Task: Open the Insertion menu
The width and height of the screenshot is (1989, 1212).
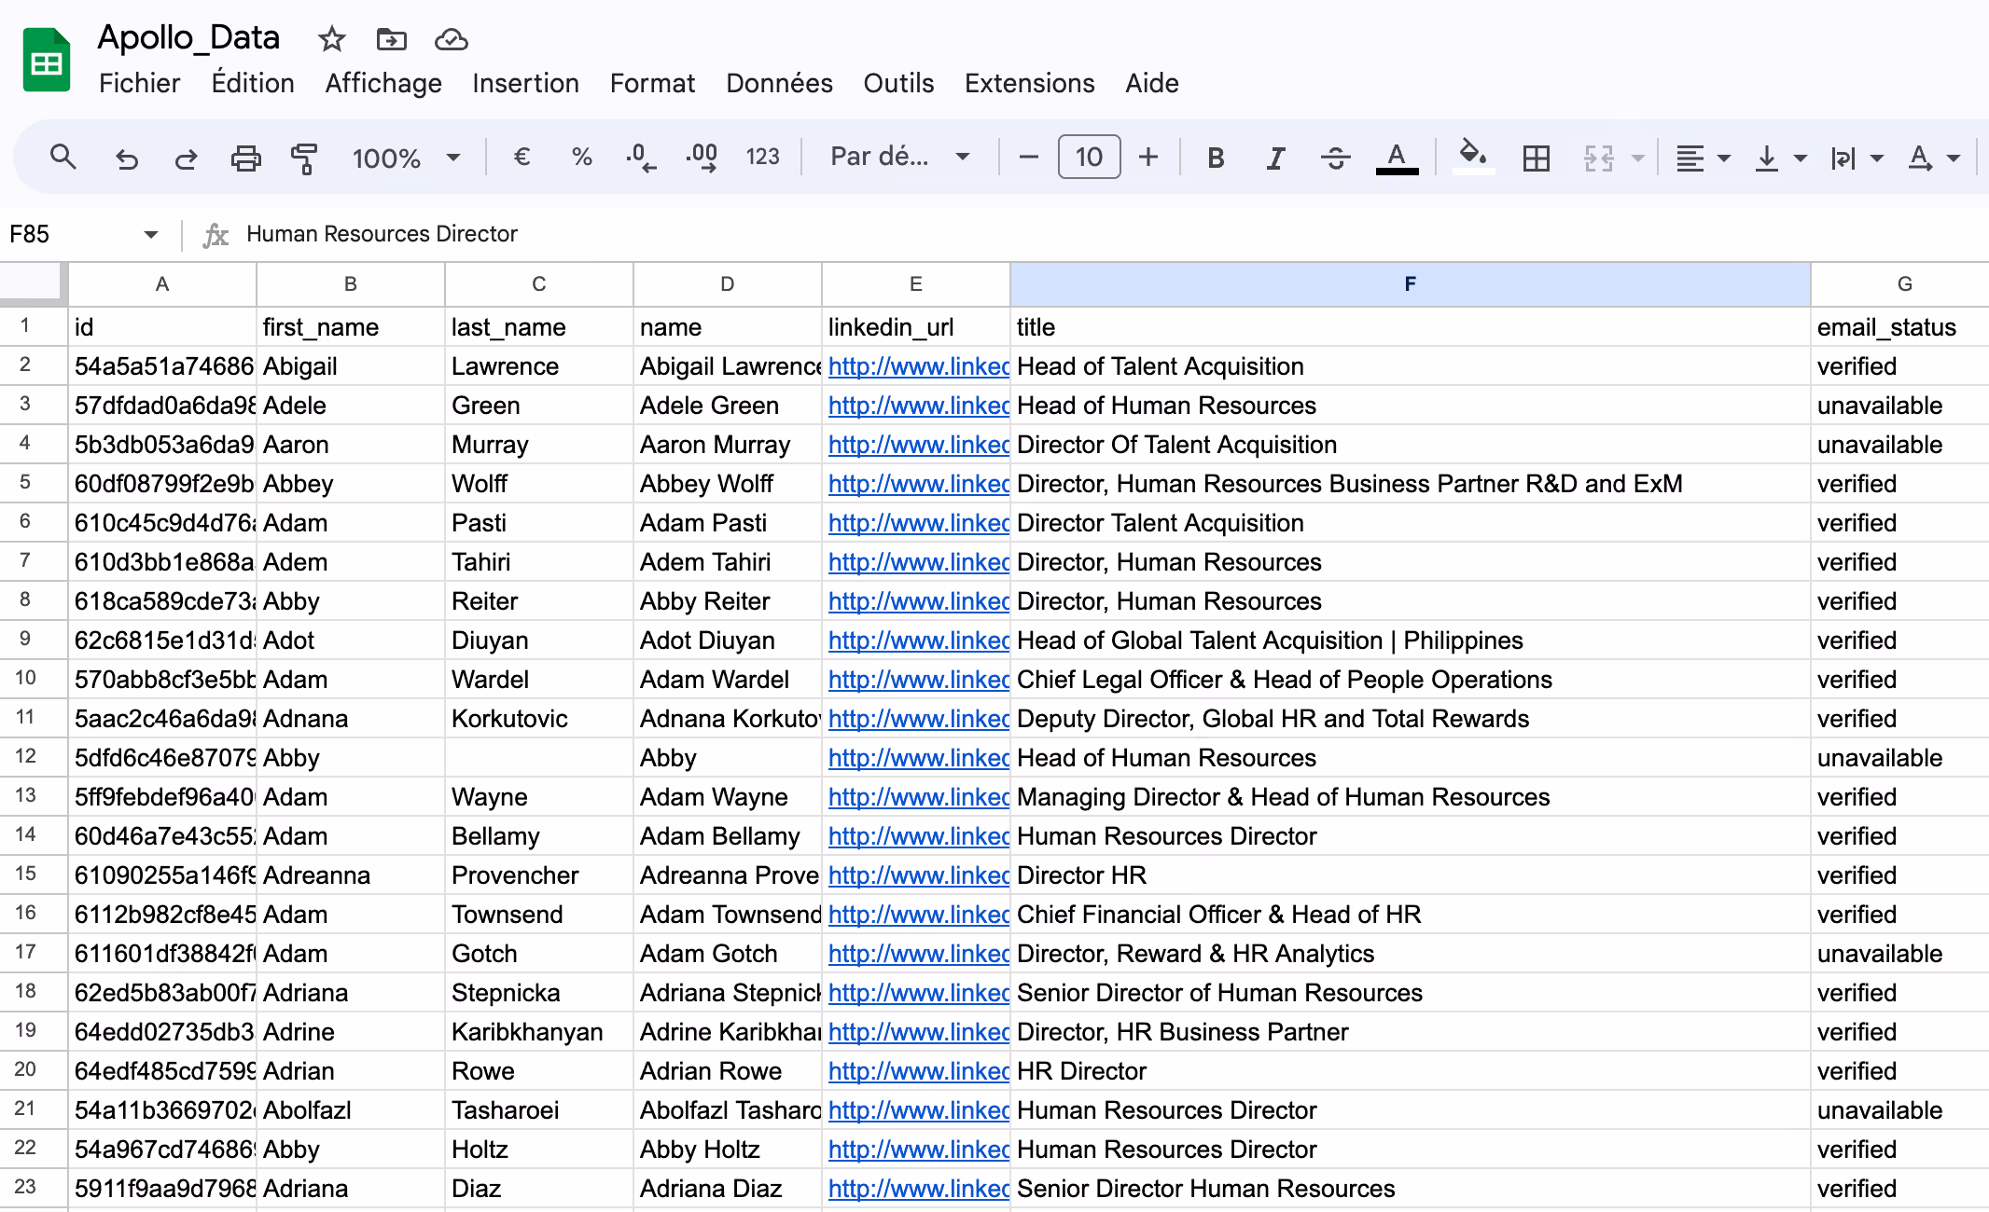Action: [x=525, y=83]
